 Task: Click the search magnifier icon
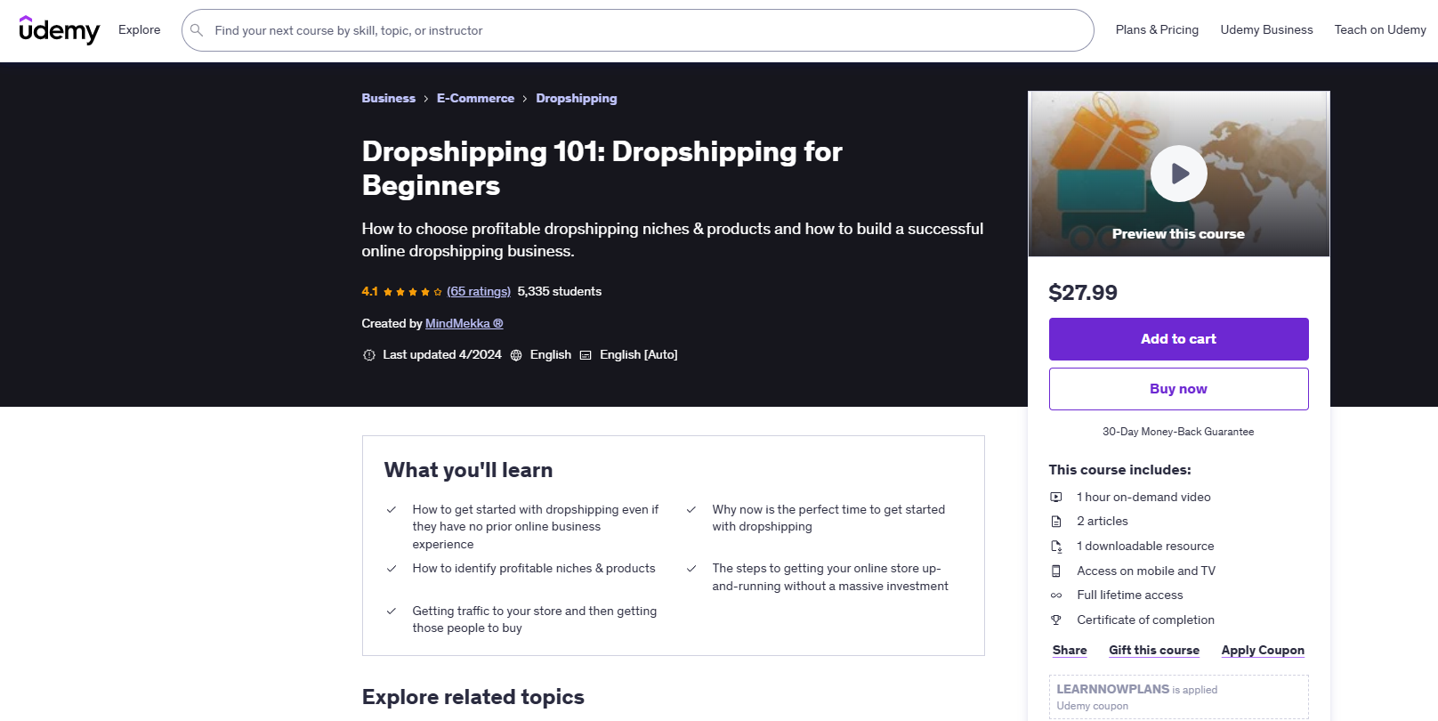197,30
